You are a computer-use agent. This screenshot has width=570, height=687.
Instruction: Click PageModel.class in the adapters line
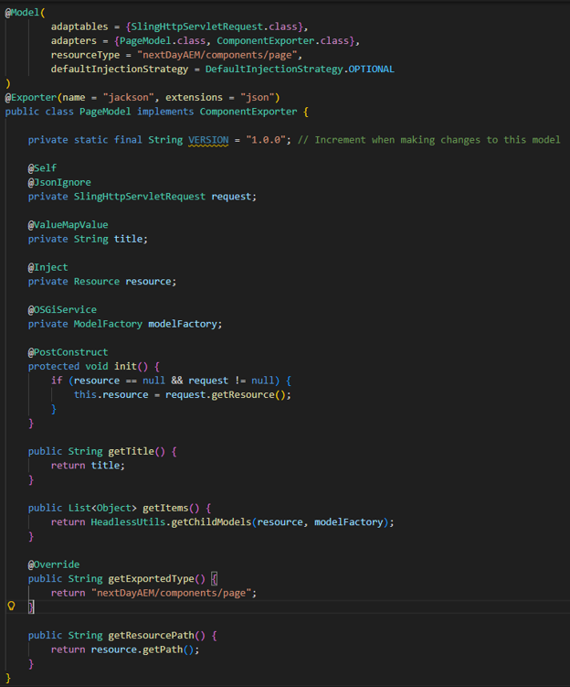tap(163, 41)
